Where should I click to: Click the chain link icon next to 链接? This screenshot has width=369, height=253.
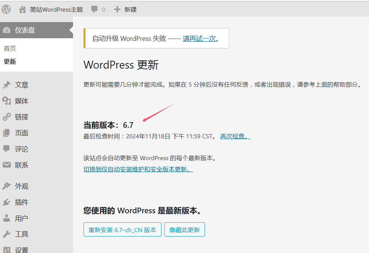click(x=7, y=117)
